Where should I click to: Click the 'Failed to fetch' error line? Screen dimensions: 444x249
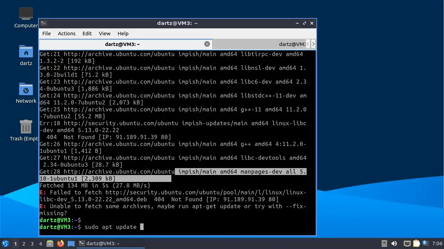click(173, 196)
